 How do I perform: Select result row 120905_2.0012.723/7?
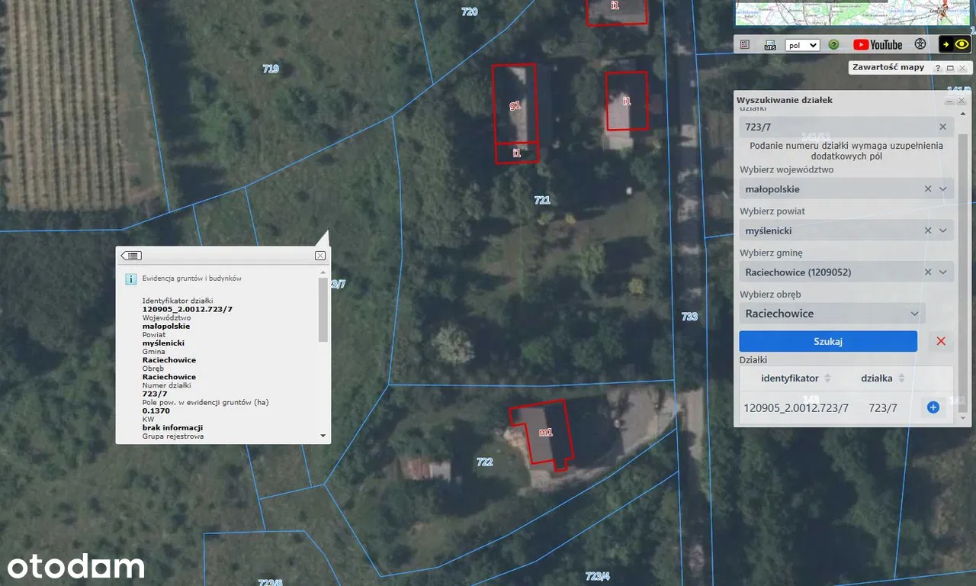click(795, 408)
